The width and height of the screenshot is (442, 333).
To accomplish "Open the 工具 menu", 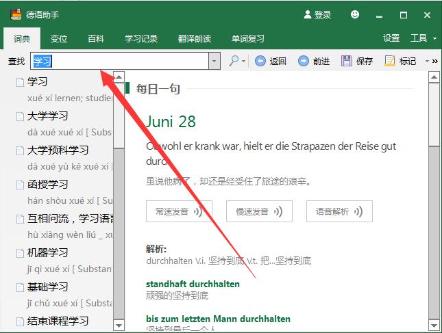I will 419,38.
